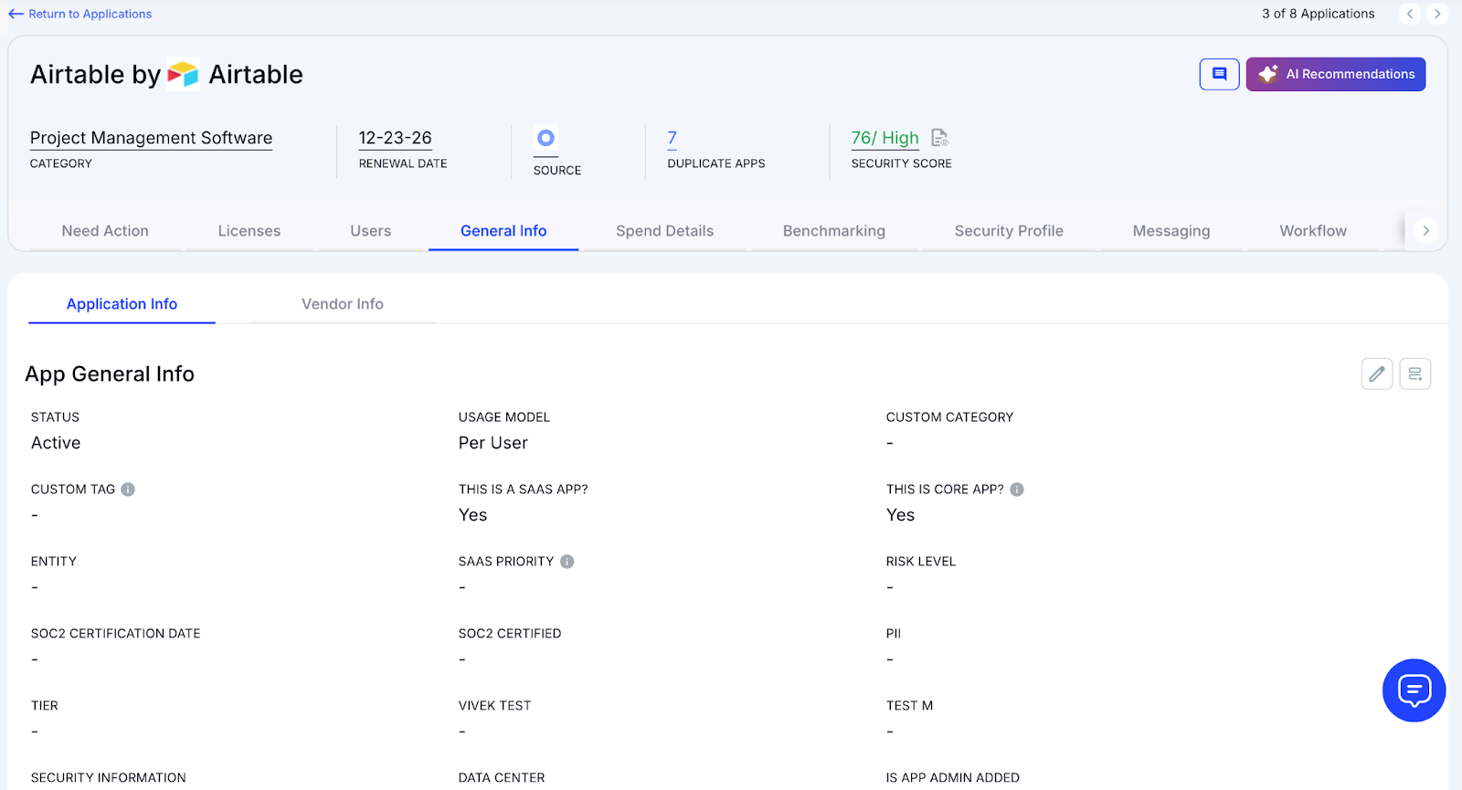Open Workflow tab

pyautogui.click(x=1312, y=231)
